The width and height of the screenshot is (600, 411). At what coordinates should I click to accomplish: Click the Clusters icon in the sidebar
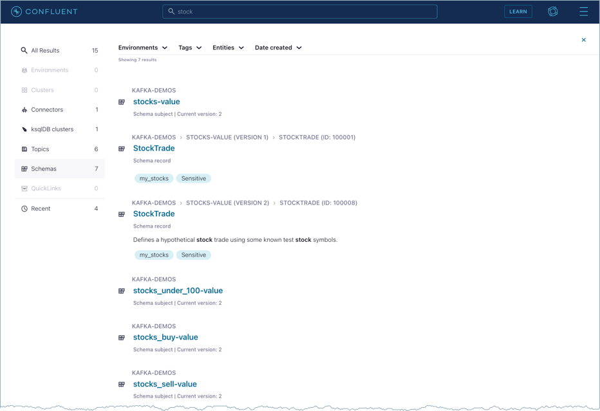pos(24,89)
